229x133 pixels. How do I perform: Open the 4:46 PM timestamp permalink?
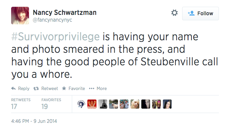[x=34, y=121]
